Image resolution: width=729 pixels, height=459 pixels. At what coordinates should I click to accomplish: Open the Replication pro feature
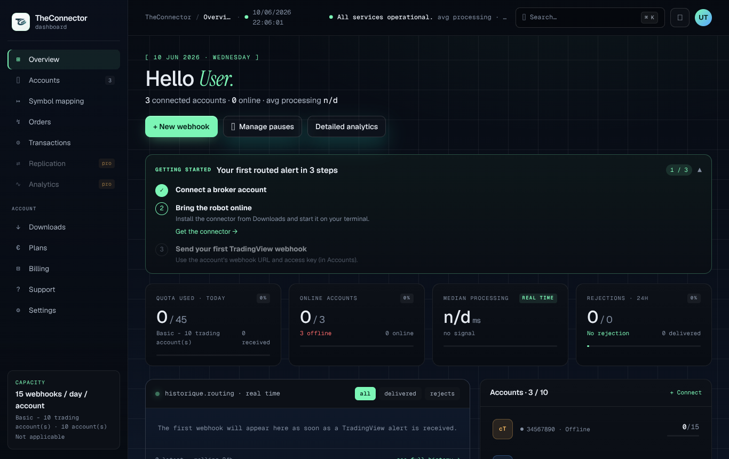point(64,163)
